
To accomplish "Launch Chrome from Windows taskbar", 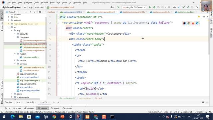I will [x=54, y=117].
